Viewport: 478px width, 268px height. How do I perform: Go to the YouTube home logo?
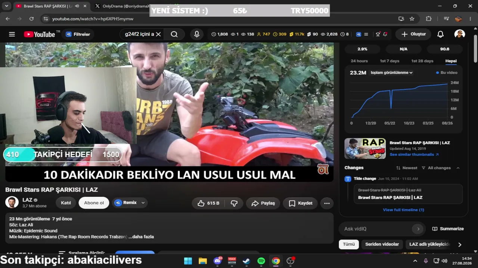click(40, 34)
